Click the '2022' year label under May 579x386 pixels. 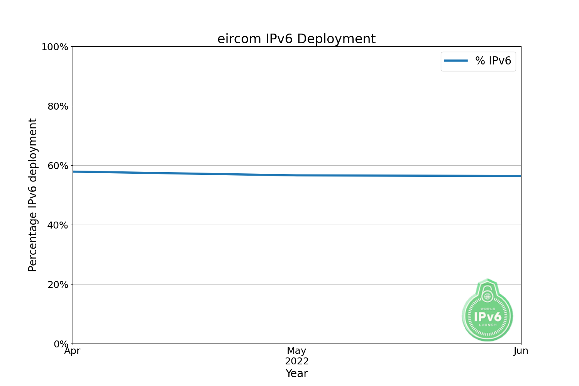(296, 361)
